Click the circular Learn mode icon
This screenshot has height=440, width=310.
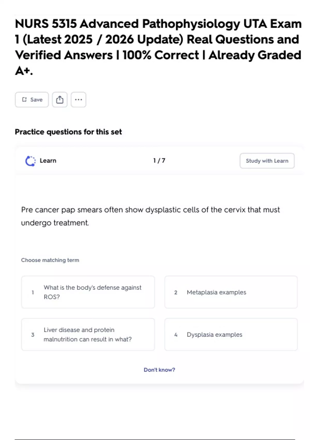coord(30,161)
